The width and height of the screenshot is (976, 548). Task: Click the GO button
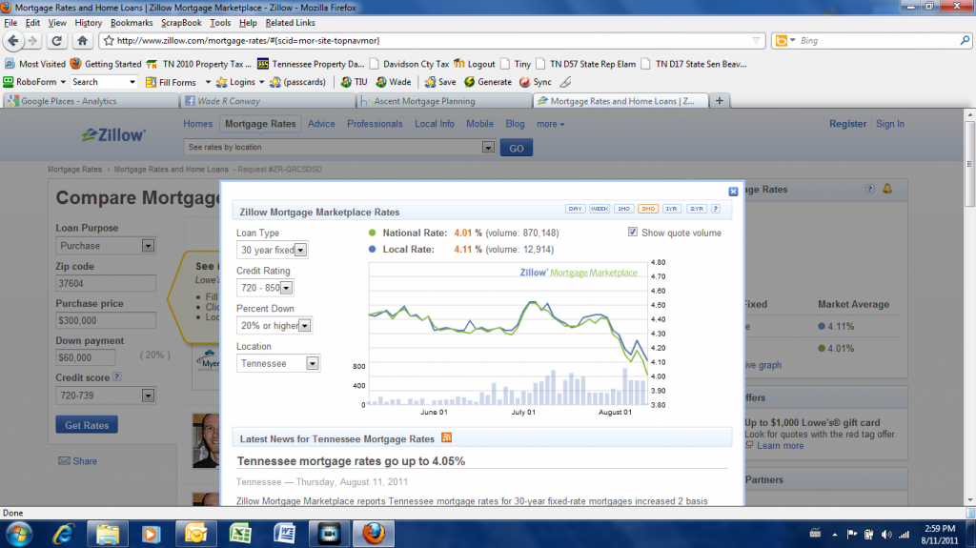[516, 149]
